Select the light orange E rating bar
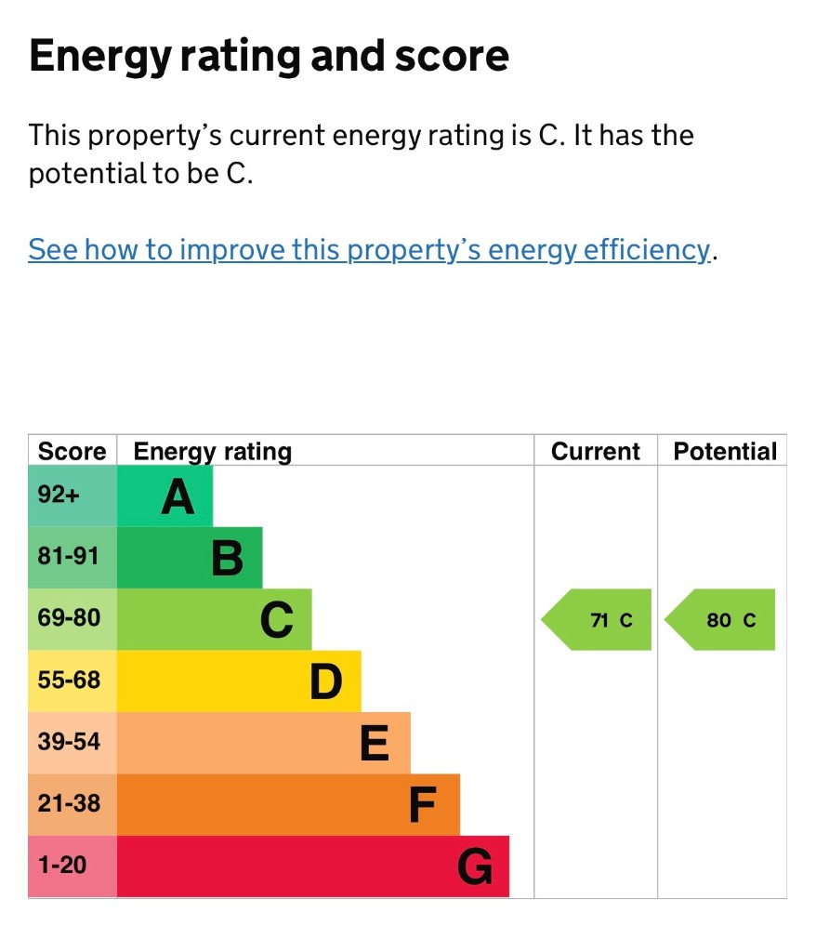The width and height of the screenshot is (816, 952). [x=264, y=743]
